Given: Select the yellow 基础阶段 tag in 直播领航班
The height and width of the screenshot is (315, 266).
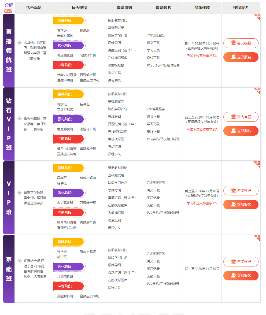Looking at the screenshot, I should click(68, 20).
